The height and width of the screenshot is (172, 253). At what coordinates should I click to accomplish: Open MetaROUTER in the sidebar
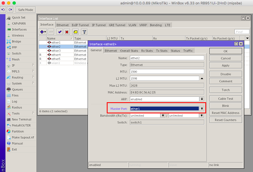click(21, 125)
